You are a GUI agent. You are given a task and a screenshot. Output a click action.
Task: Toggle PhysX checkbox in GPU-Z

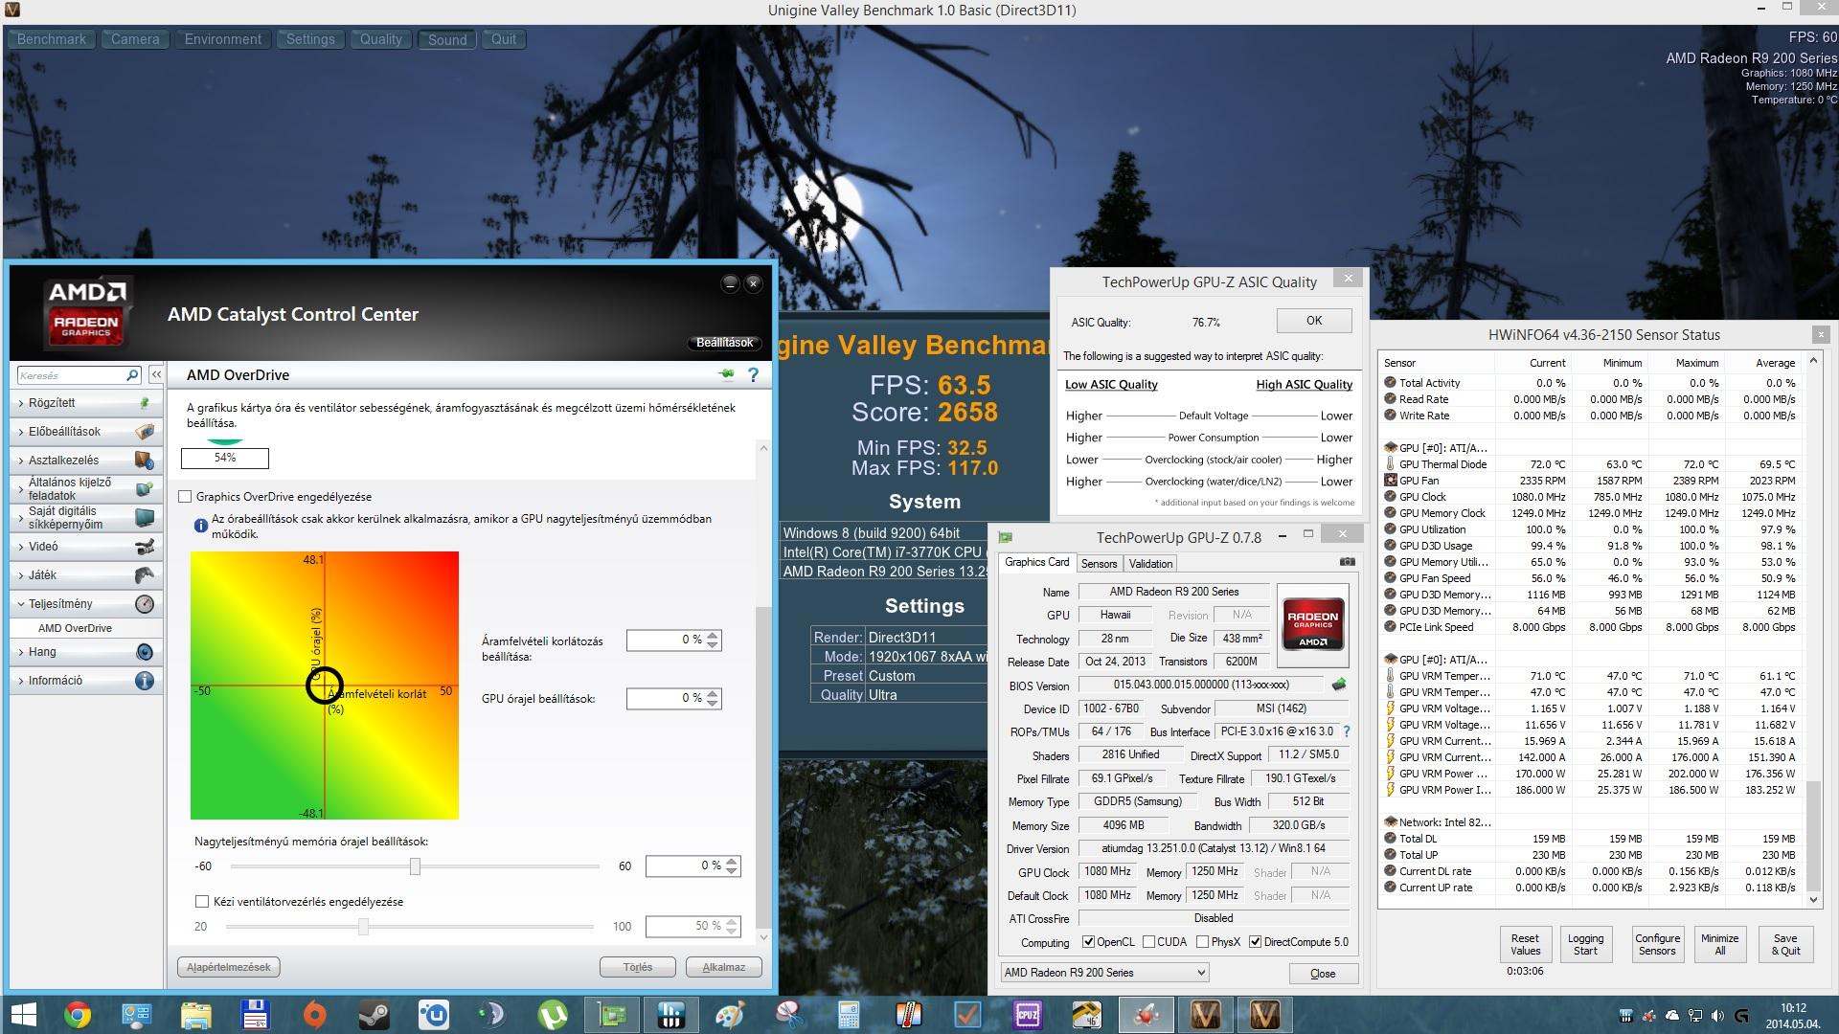point(1202,942)
